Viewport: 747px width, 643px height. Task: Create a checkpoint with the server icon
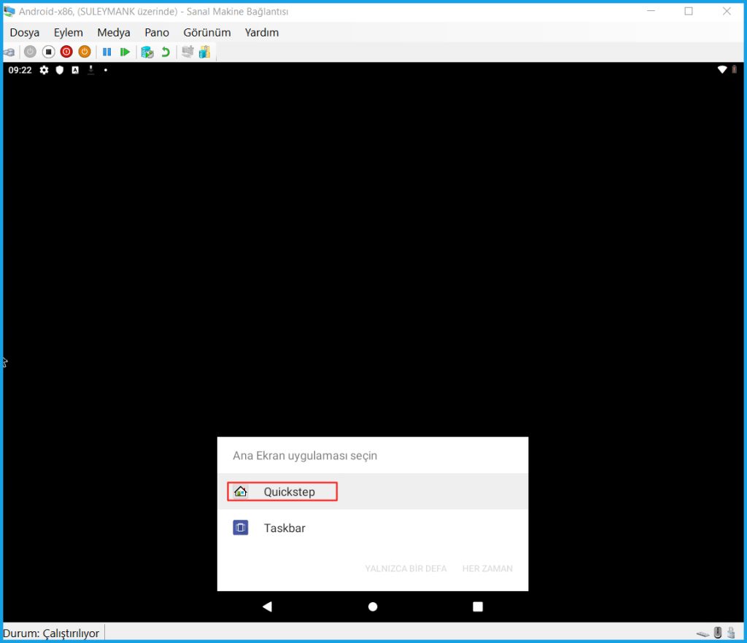coord(147,52)
